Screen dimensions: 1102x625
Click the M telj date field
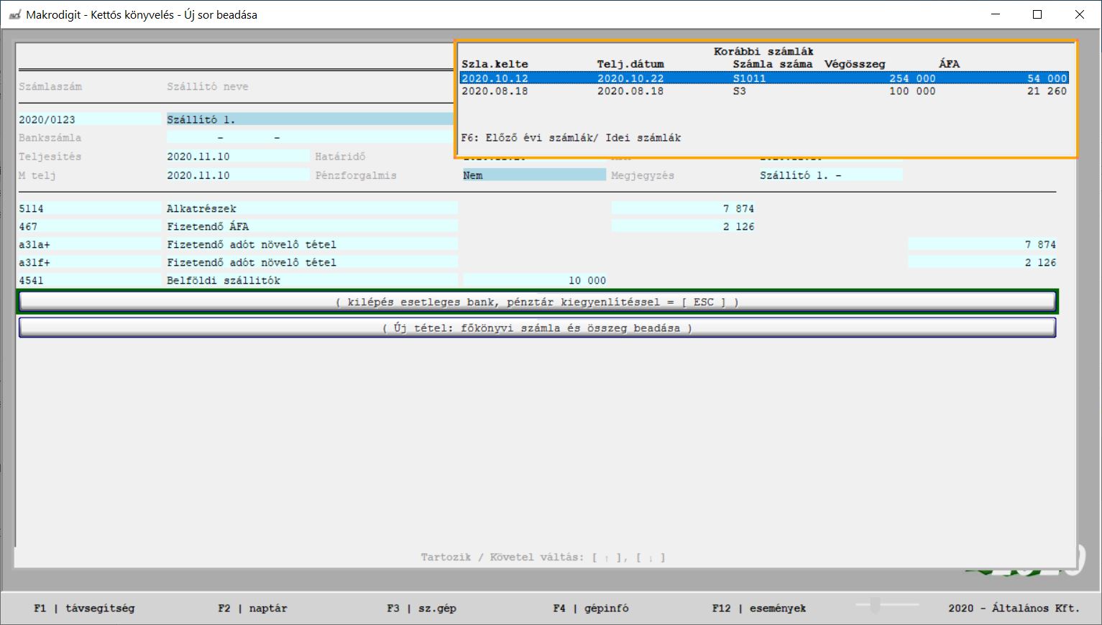click(238, 175)
